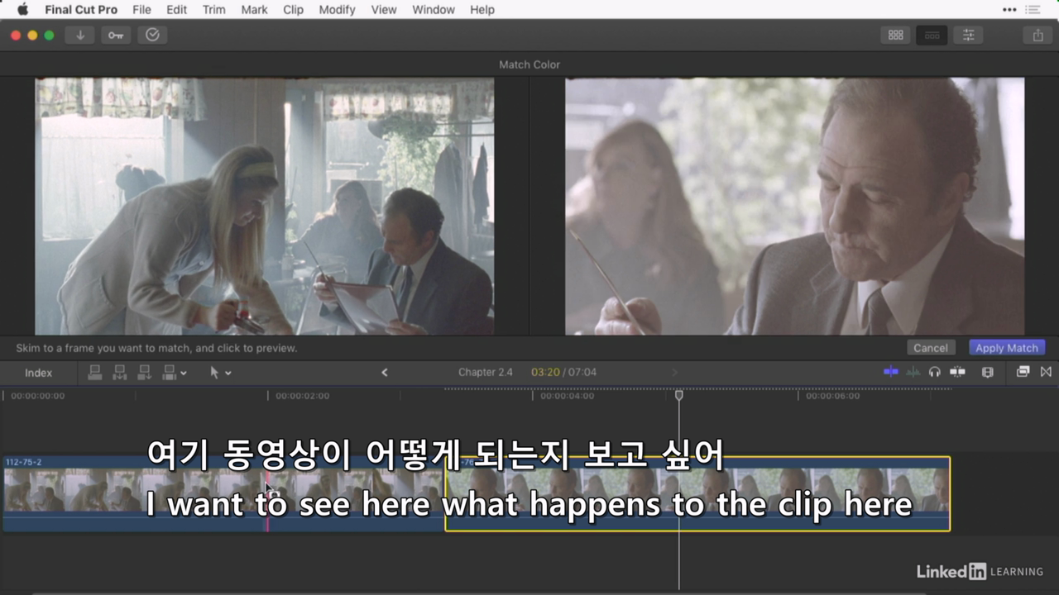Screen dimensions: 1059x595
Task: Open the File menu
Action: click(x=141, y=10)
